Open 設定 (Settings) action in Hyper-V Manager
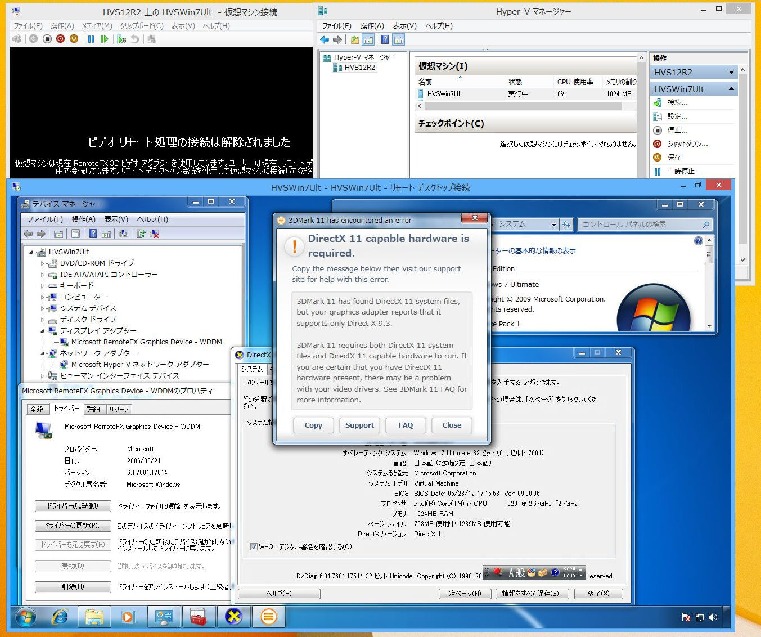 677,116
